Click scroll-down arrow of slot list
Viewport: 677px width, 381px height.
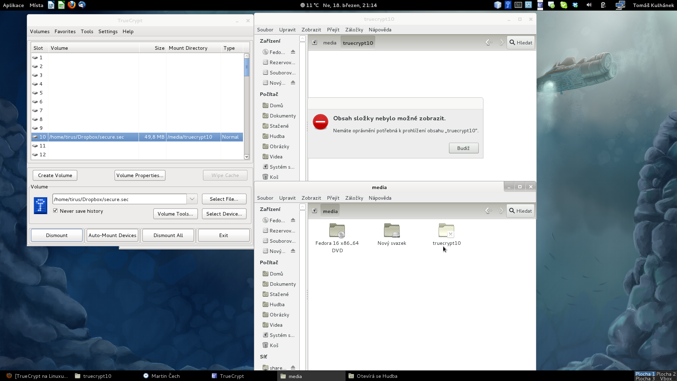coord(246,157)
